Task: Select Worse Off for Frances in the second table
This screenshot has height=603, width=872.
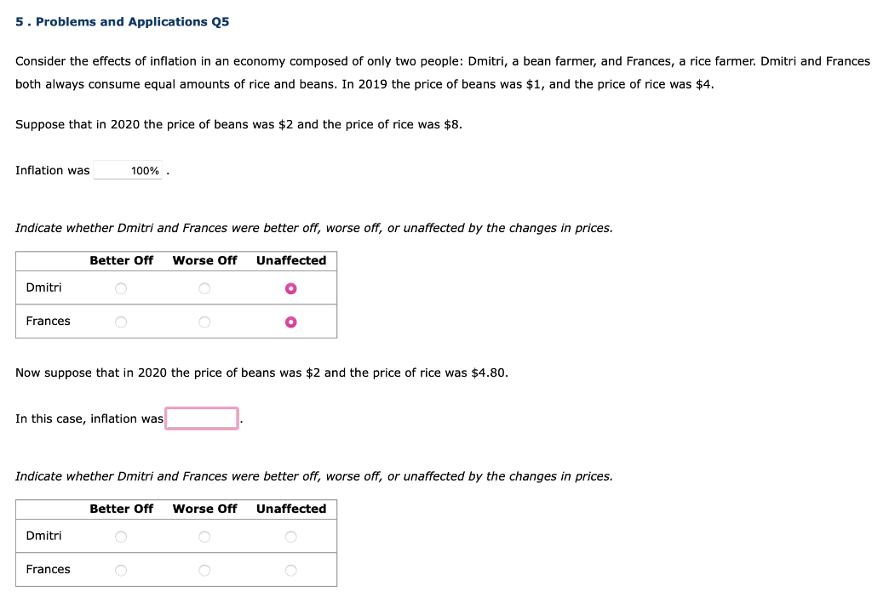Action: pos(204,569)
